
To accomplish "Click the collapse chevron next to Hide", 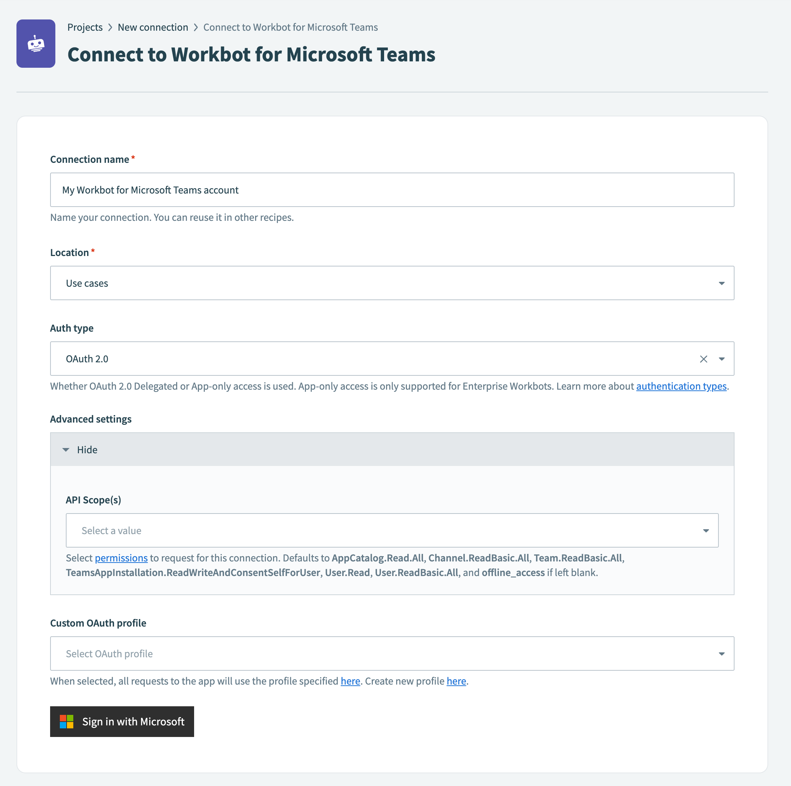I will coord(66,450).
